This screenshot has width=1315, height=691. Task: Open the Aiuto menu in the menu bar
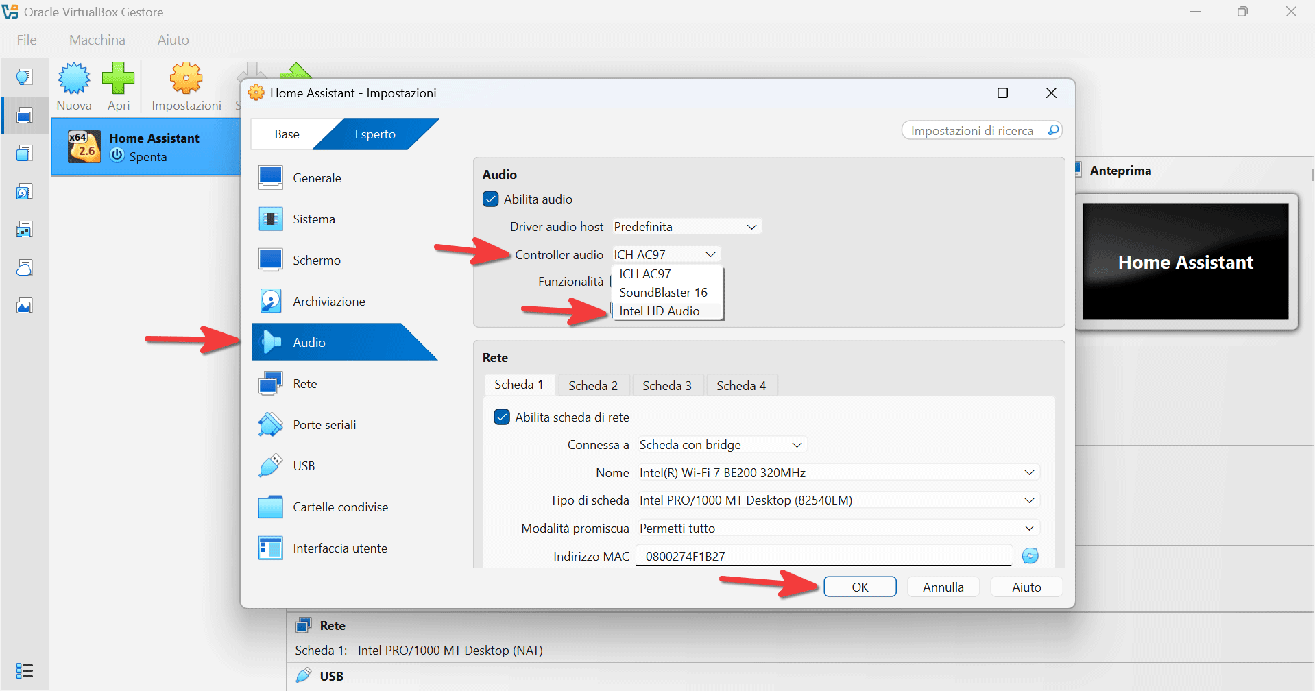tap(173, 40)
